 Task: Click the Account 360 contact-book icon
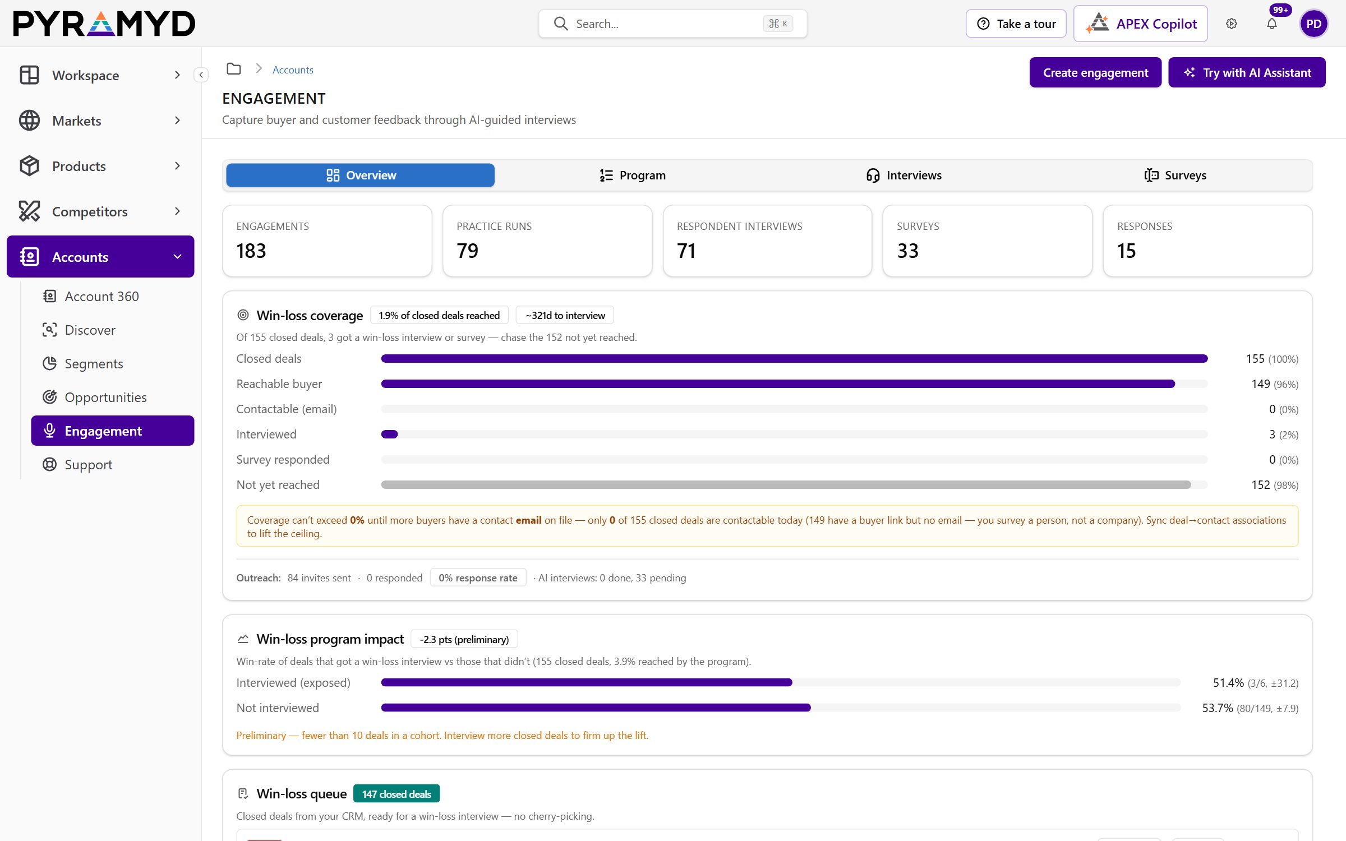[x=50, y=296]
